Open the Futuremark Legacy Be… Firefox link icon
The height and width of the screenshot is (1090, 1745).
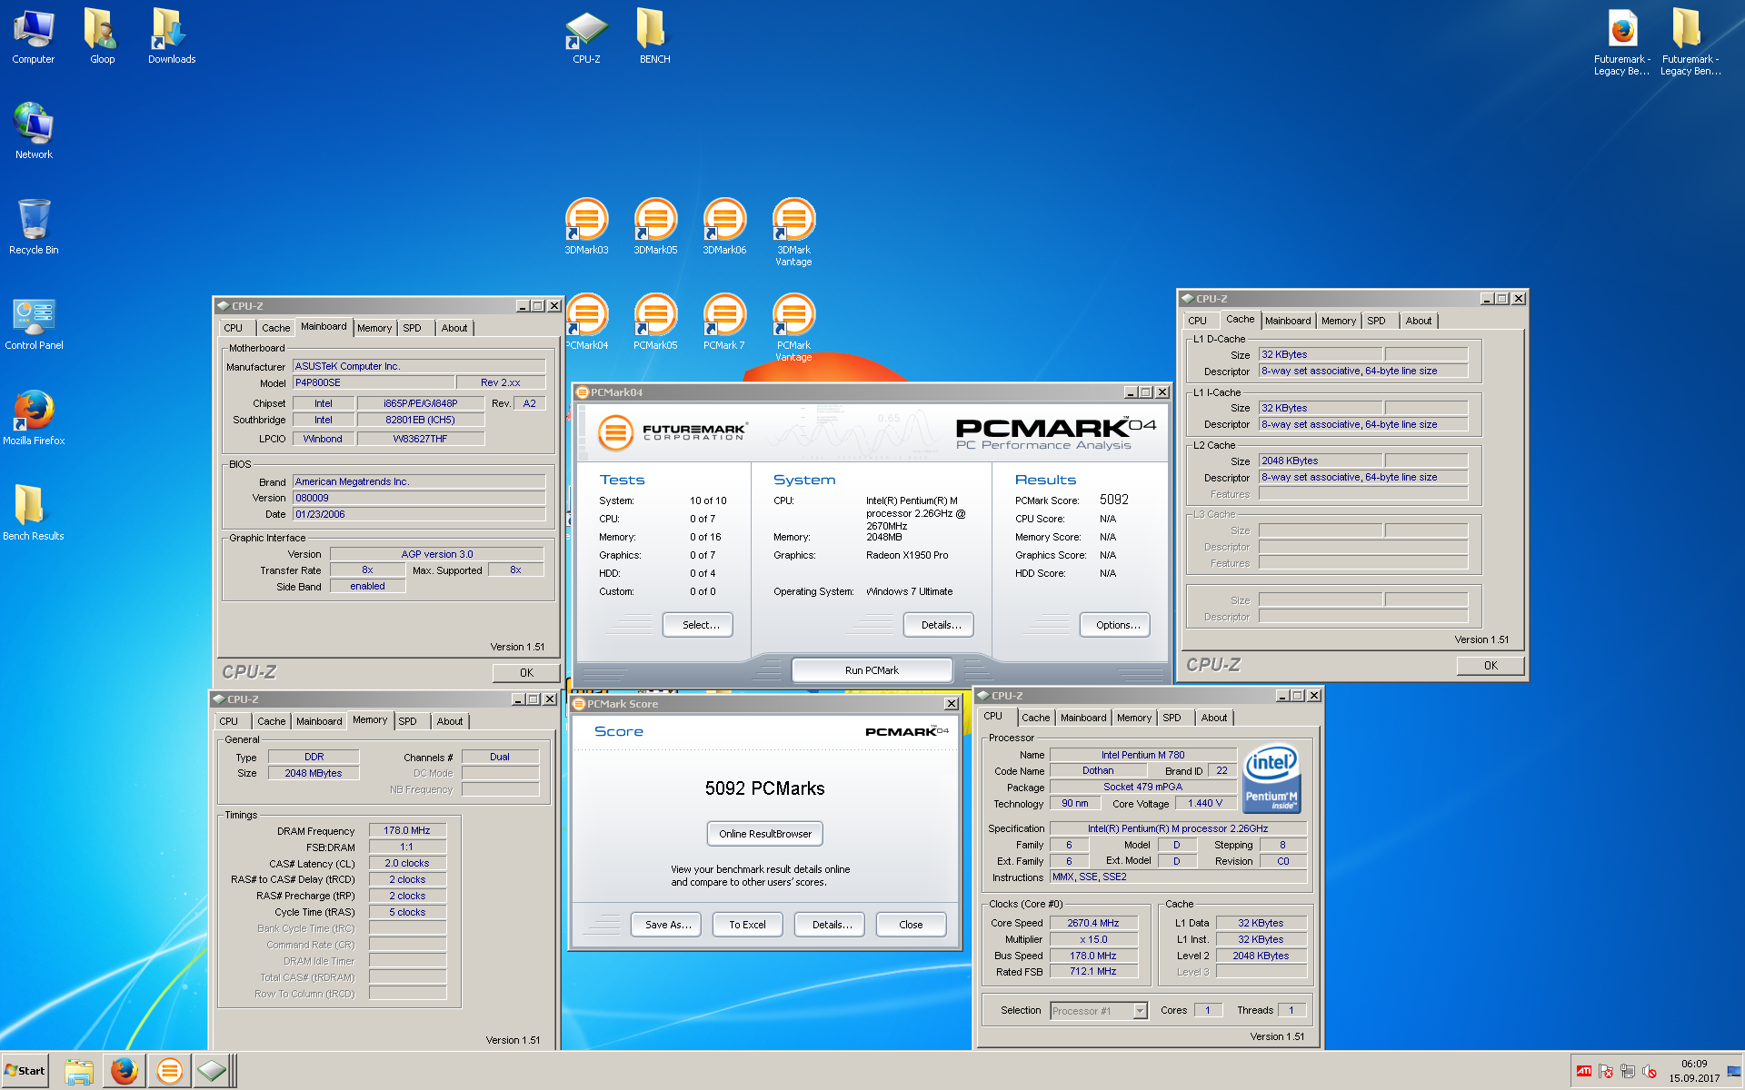pyautogui.click(x=1622, y=42)
